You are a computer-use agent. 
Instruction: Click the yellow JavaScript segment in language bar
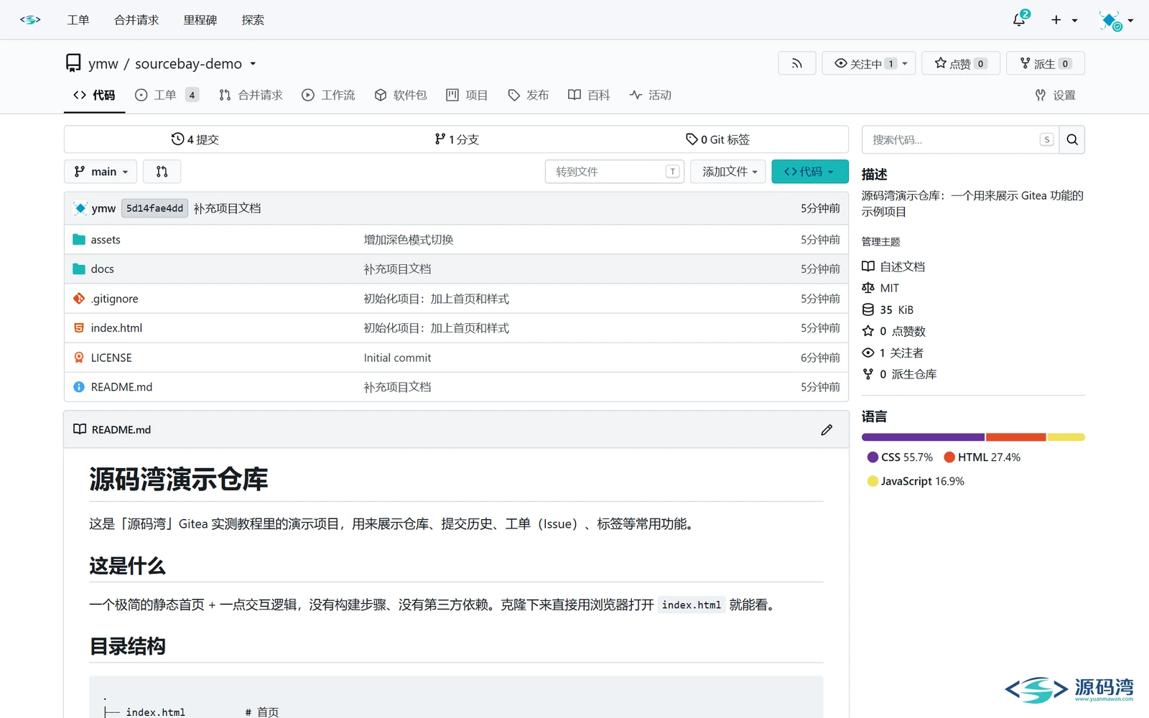pos(1066,437)
